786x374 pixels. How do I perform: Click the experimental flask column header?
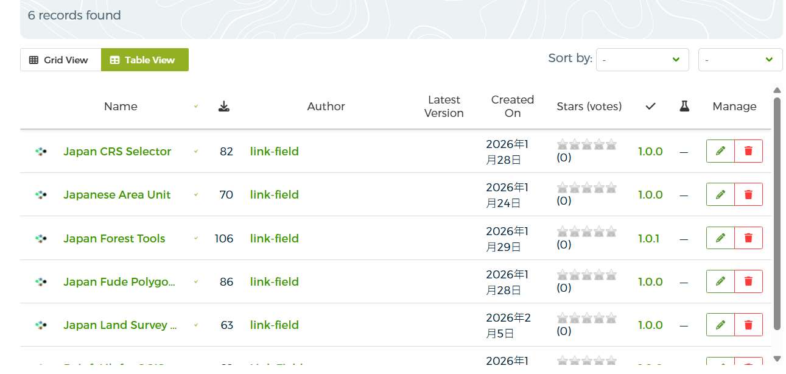tap(684, 107)
